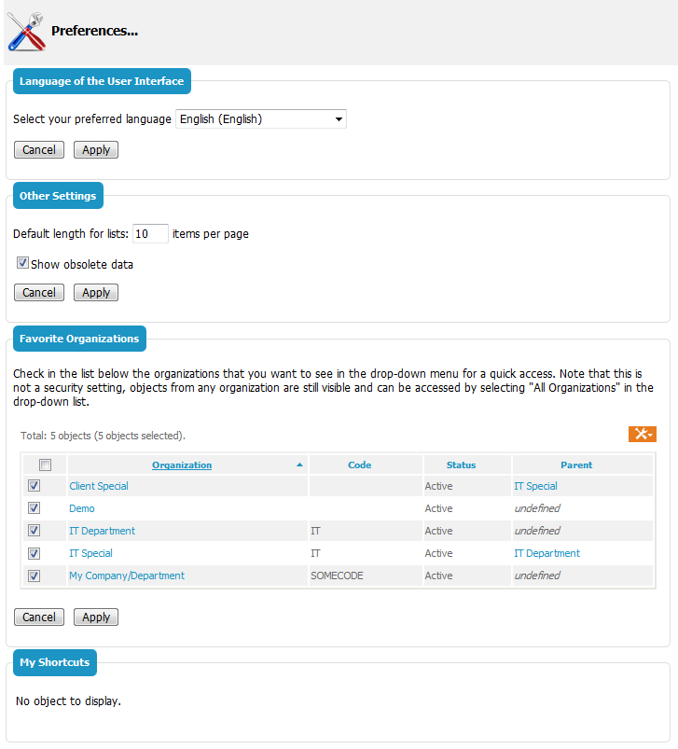Open the IT Department organization link
678x749 pixels.
(x=102, y=531)
